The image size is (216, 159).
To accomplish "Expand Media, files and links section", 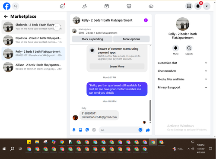I will point(182,79).
